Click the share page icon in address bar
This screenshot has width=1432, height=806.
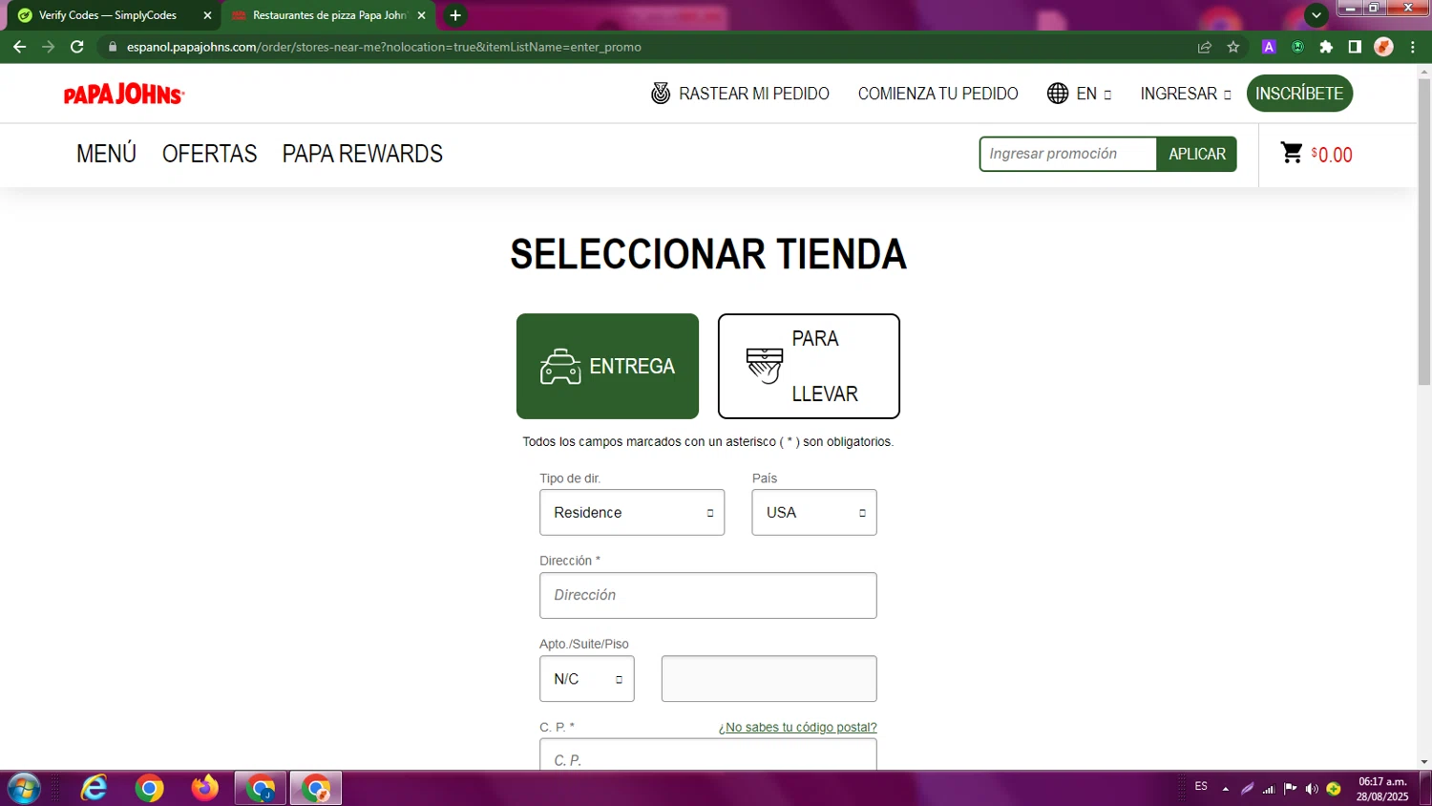(x=1205, y=47)
